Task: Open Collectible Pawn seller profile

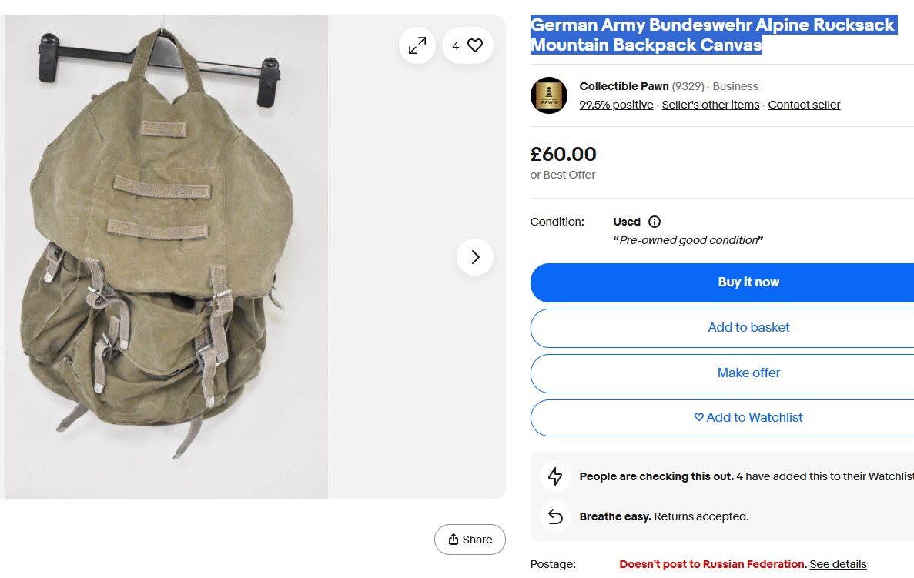Action: [x=624, y=86]
